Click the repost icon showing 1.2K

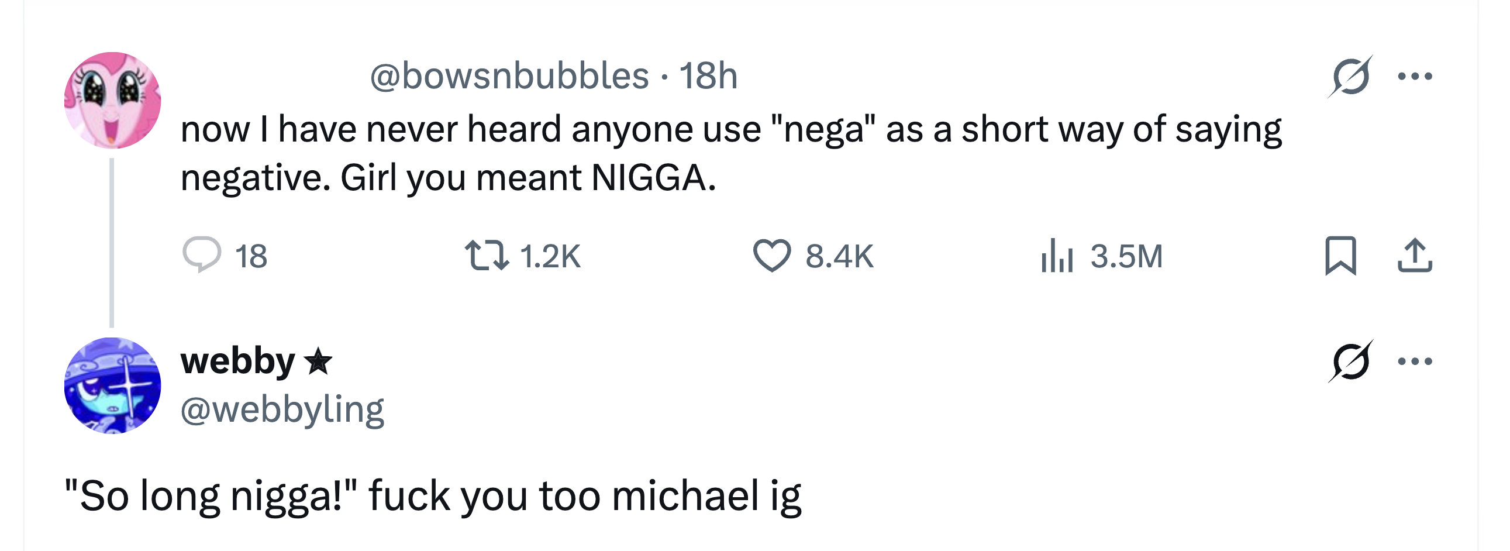point(487,256)
